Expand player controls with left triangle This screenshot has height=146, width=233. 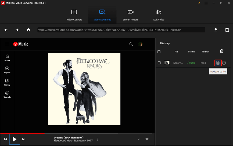click(139, 139)
